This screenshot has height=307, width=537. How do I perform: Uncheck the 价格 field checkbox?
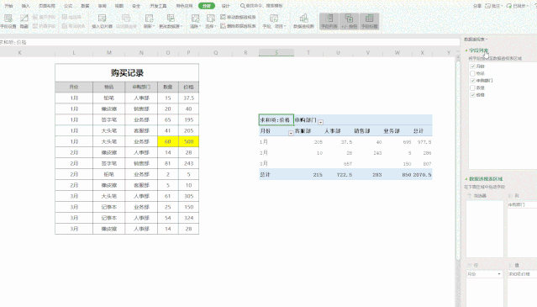pos(472,95)
